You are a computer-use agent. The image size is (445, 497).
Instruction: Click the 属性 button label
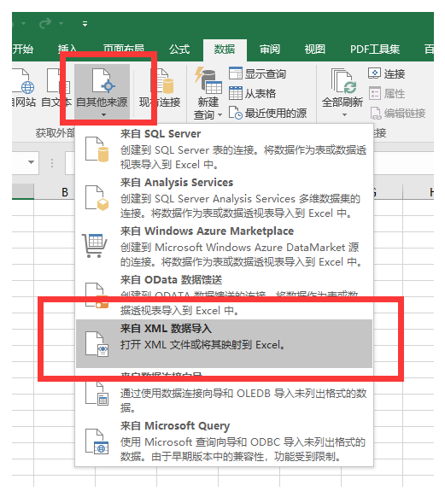click(395, 93)
